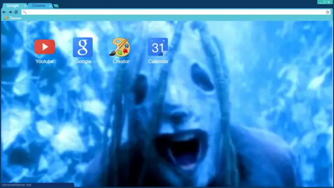
Task: Open a new tab
Action: (56, 6)
